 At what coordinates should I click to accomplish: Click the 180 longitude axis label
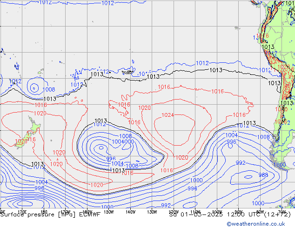point(44,212)
